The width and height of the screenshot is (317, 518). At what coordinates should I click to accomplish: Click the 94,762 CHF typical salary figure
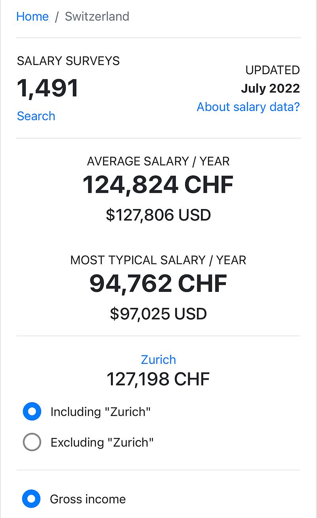coord(158,284)
